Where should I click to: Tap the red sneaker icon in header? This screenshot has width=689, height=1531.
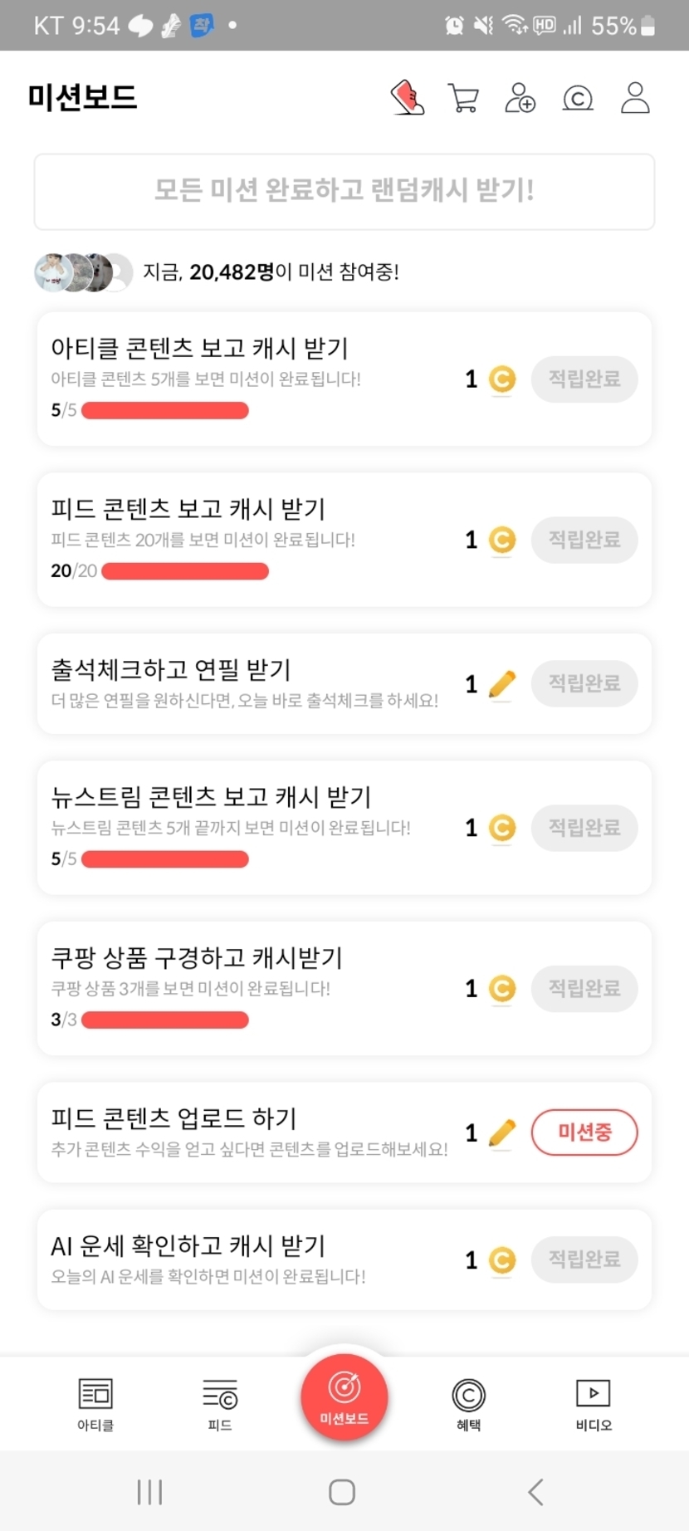point(408,98)
